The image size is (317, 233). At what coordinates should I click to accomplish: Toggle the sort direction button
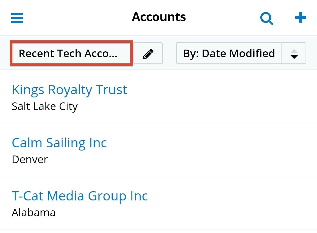click(x=294, y=53)
